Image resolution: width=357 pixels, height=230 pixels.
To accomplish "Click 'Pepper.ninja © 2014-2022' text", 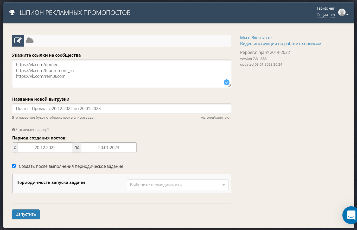I will 265,52.
